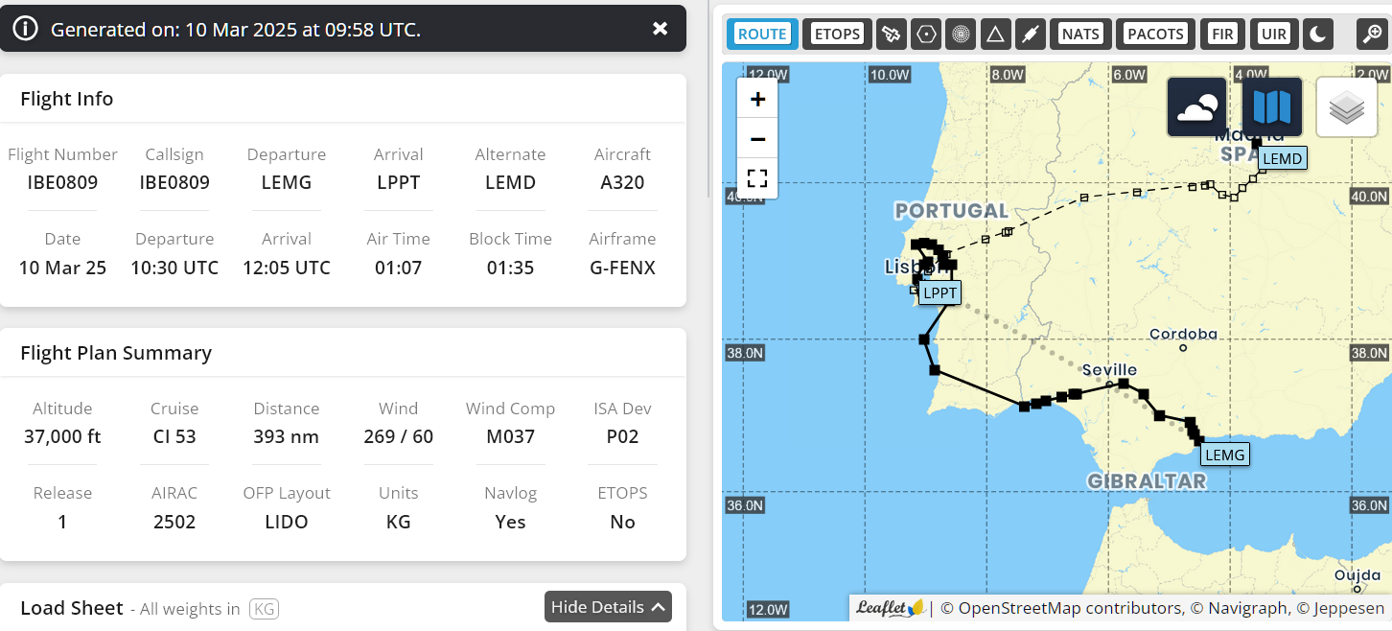Image resolution: width=1392 pixels, height=631 pixels.
Task: Collapse load sheet with Hide Details
Action: coord(608,607)
